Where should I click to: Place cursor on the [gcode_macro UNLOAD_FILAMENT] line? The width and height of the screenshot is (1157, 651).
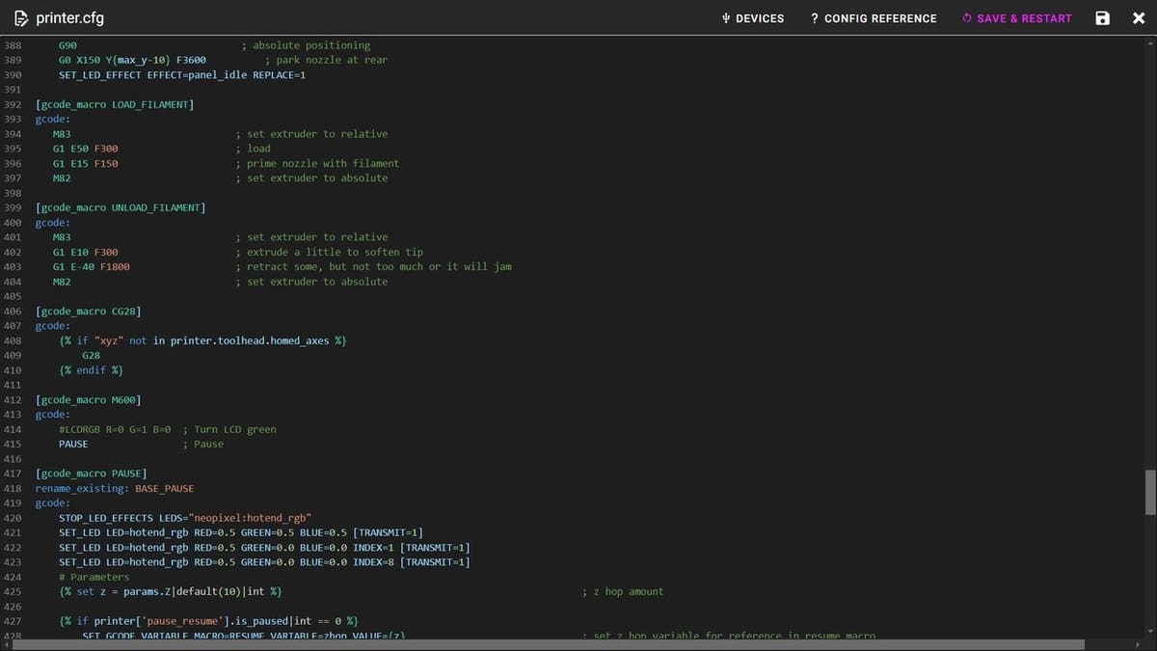[121, 207]
